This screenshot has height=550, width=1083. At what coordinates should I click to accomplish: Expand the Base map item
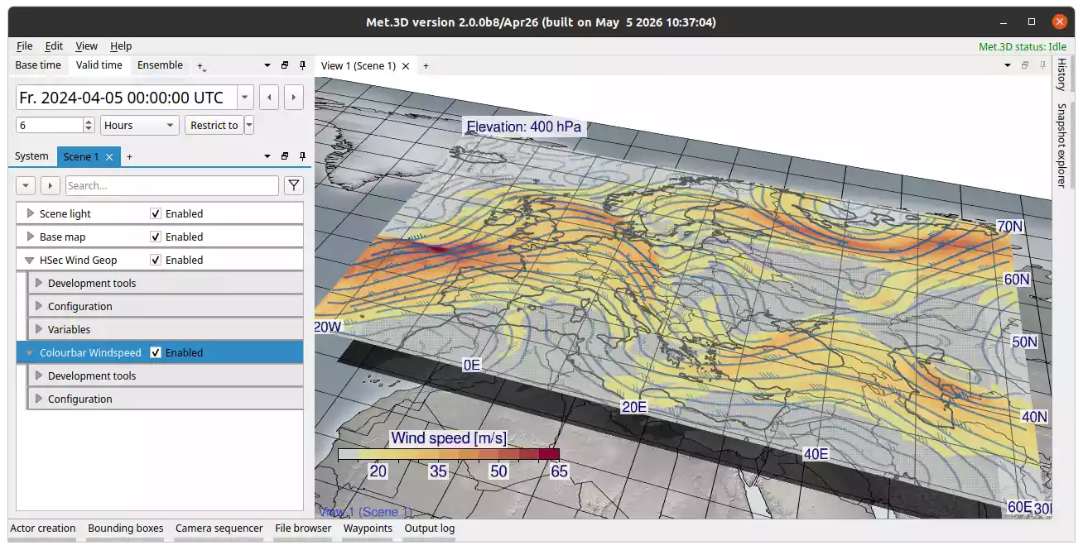(31, 237)
